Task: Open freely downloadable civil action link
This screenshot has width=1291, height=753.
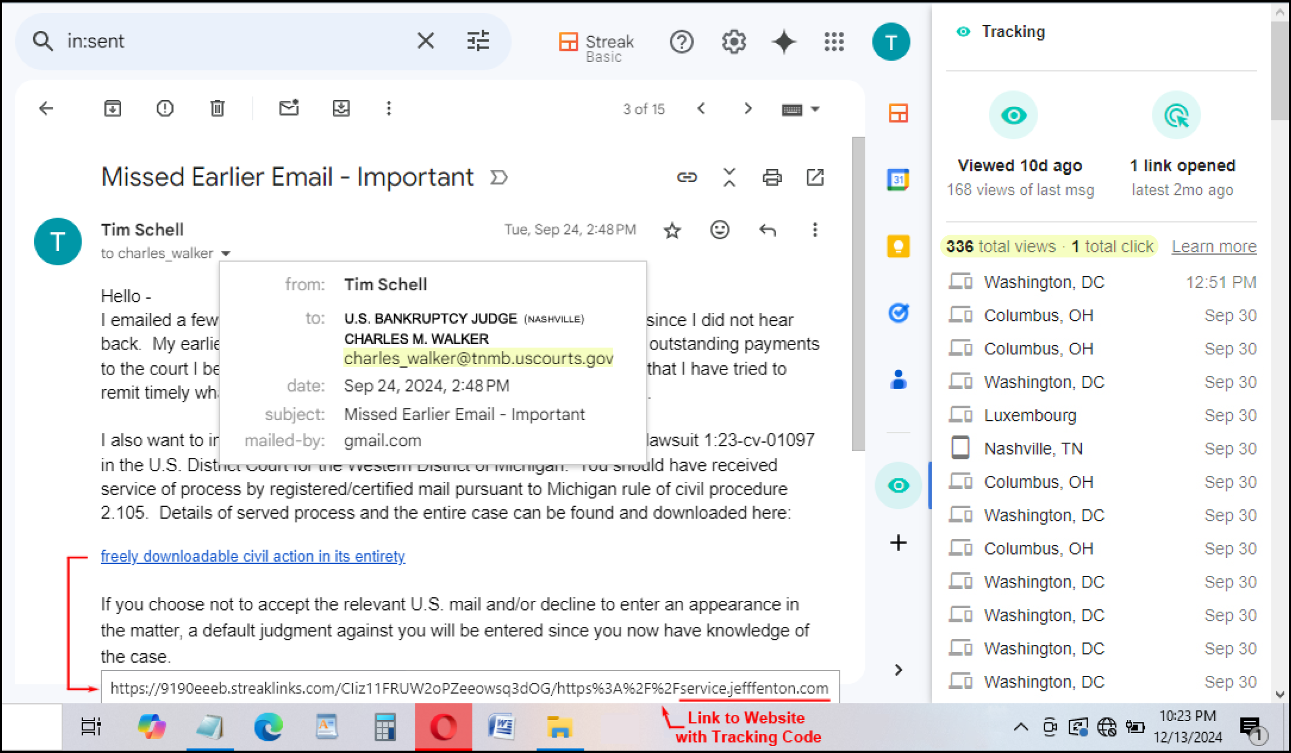Action: 253,556
